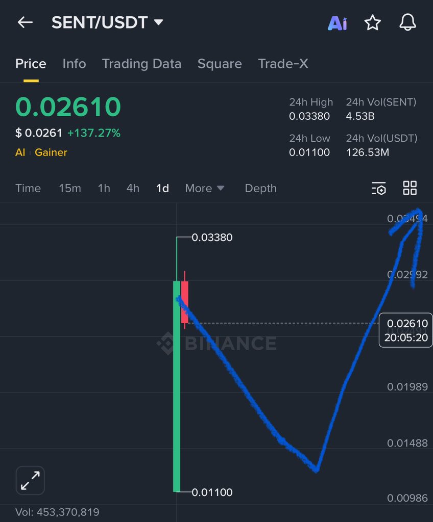The image size is (433, 522).
Task: Tap the Vol: 453,370,819 readout
Action: tap(57, 512)
